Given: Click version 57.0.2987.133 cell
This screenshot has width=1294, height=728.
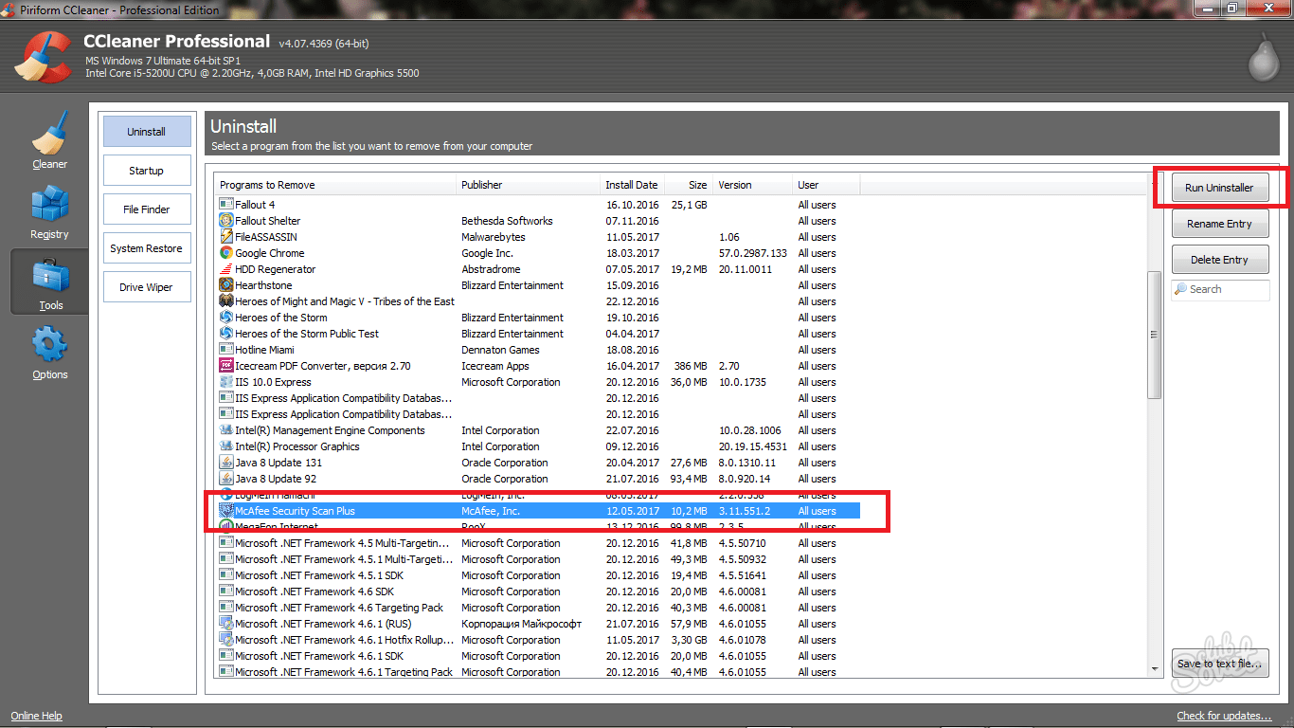Looking at the screenshot, I should [x=752, y=253].
